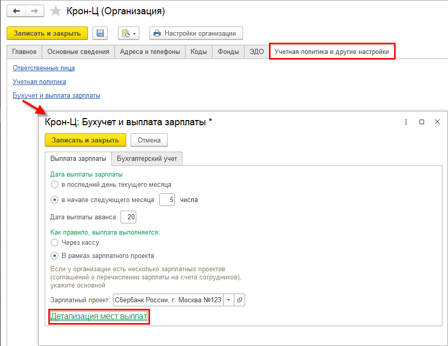
Task: Switch to the Выплата зарплаты tab
Action: [x=78, y=159]
